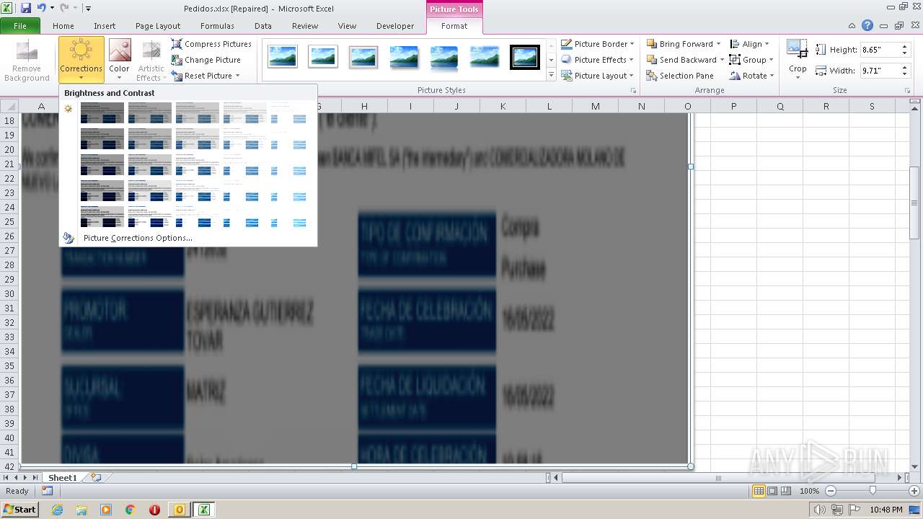The height and width of the screenshot is (519, 923).
Task: Open Picture Corrections Options
Action: click(x=138, y=238)
